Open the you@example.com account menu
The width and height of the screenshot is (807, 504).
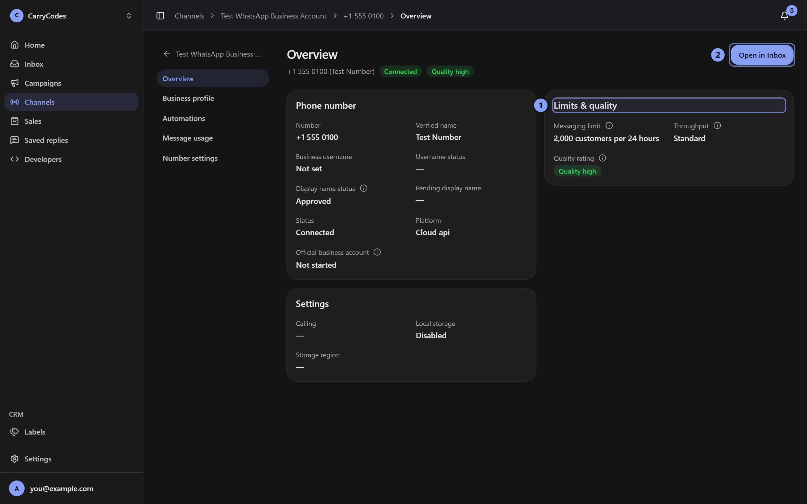[71, 488]
